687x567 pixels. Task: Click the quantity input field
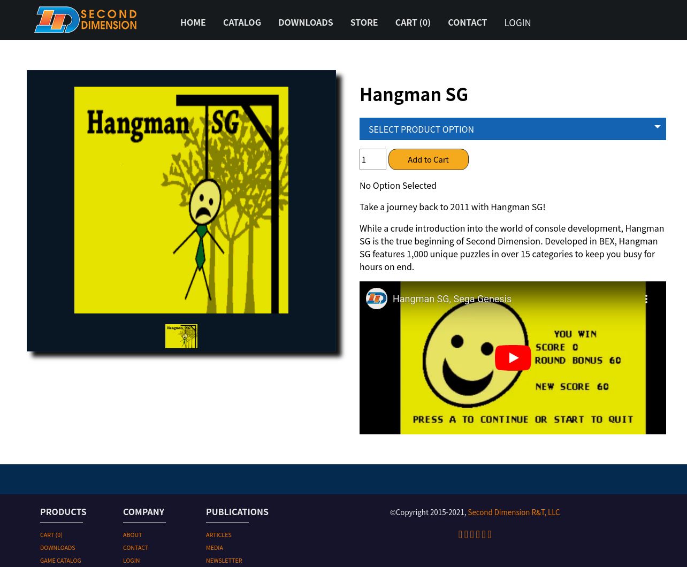(373, 159)
